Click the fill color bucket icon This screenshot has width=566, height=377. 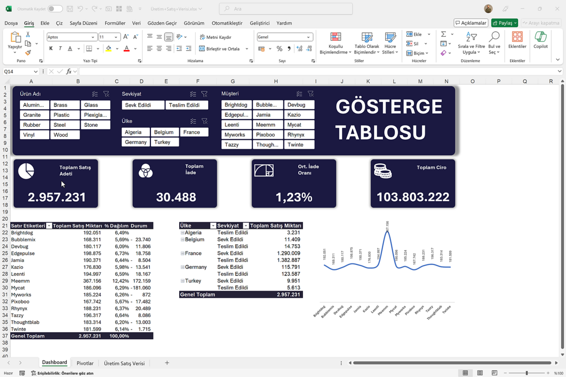(x=109, y=48)
